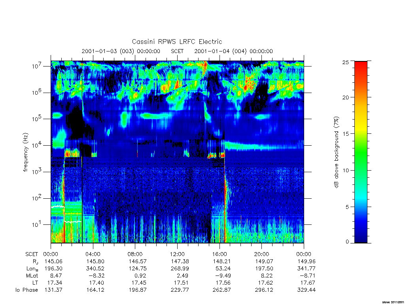Click the 10^7 frequency tick label
This screenshot has height=304, width=405.
tap(37, 66)
